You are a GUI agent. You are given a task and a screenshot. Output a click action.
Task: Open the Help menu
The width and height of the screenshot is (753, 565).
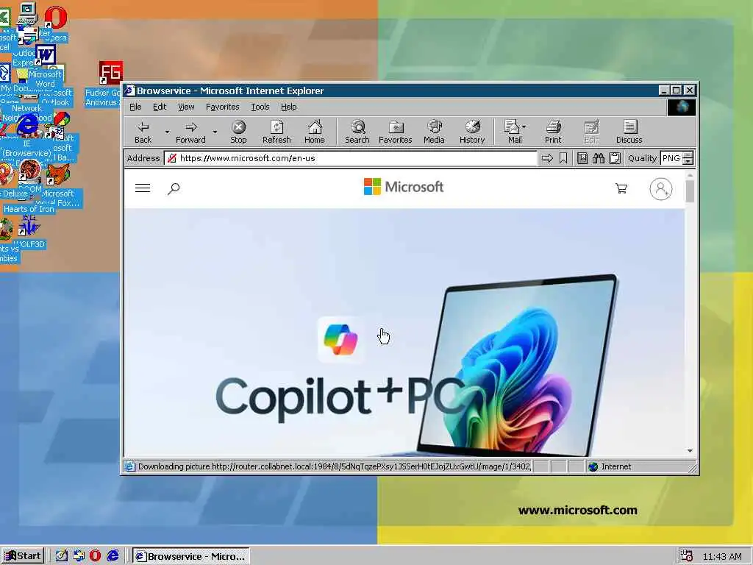tap(288, 107)
